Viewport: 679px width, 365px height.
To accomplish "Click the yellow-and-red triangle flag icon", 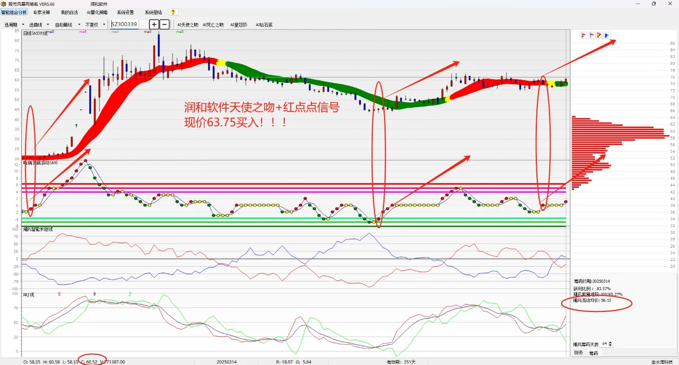I will point(599,36).
